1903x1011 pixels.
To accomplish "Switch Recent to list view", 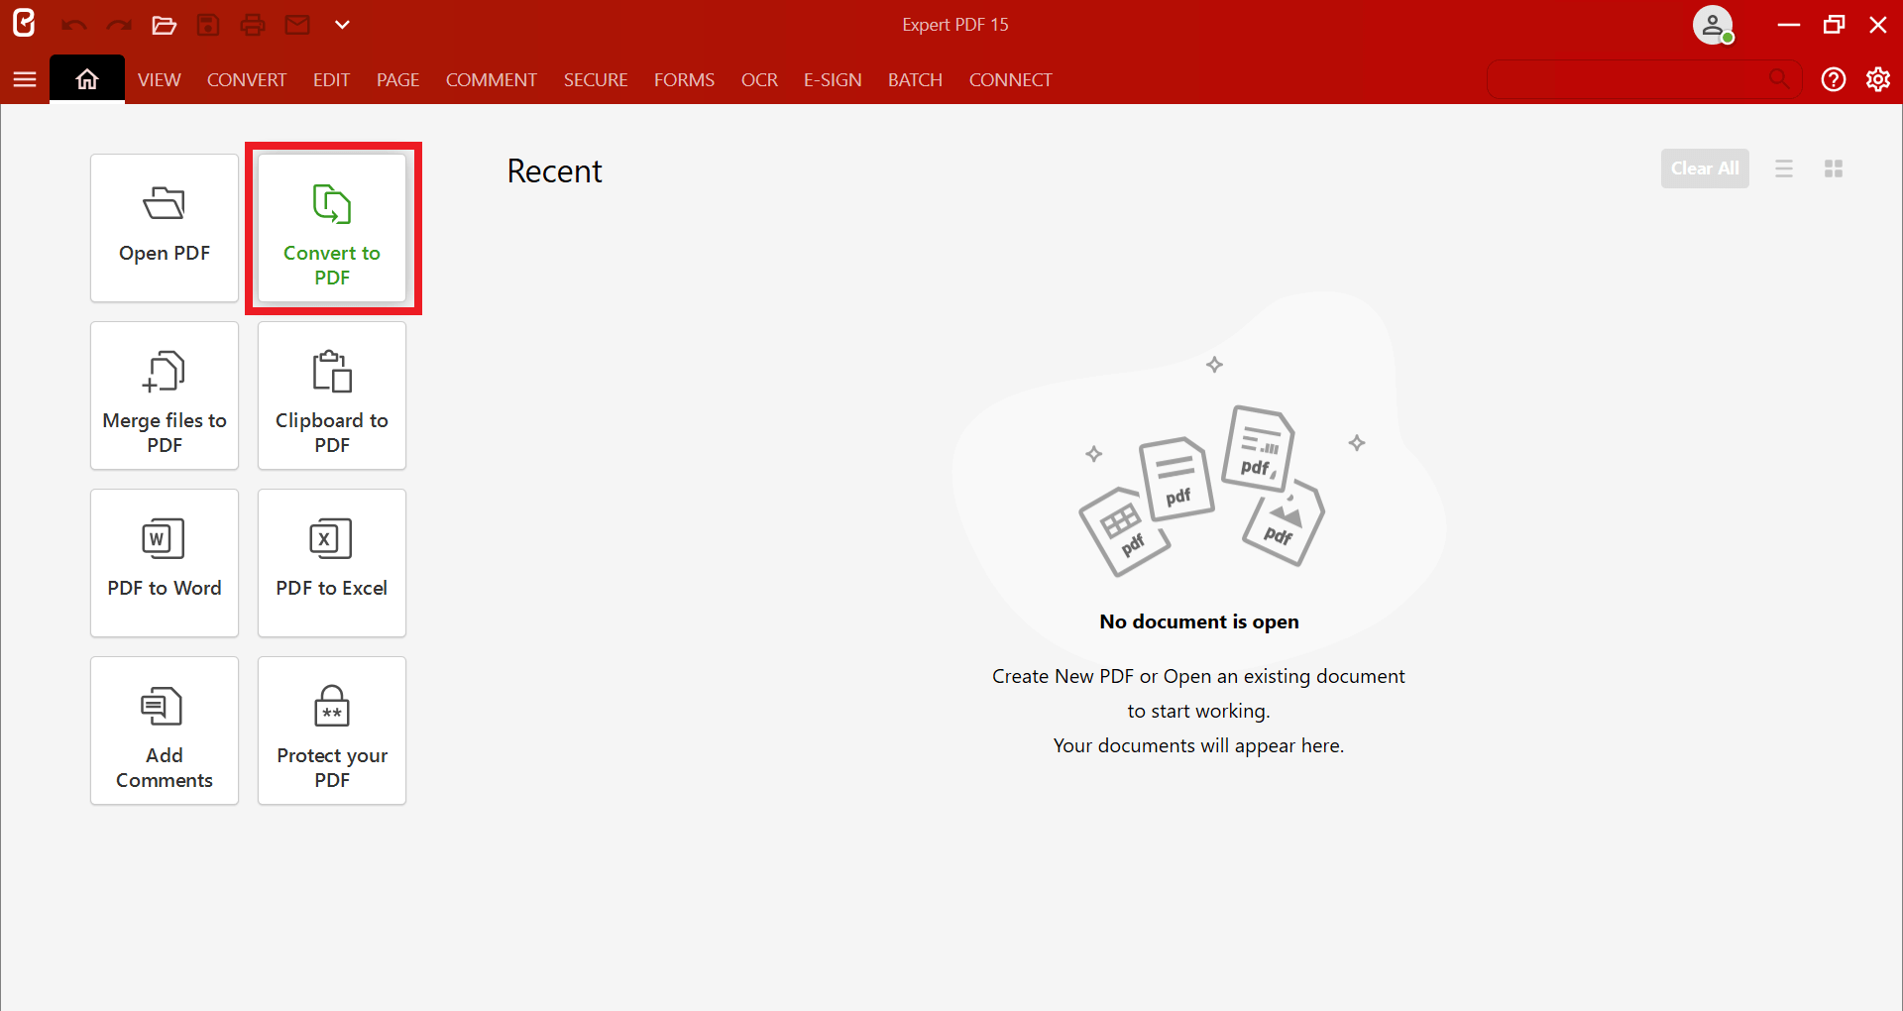I will [1784, 168].
